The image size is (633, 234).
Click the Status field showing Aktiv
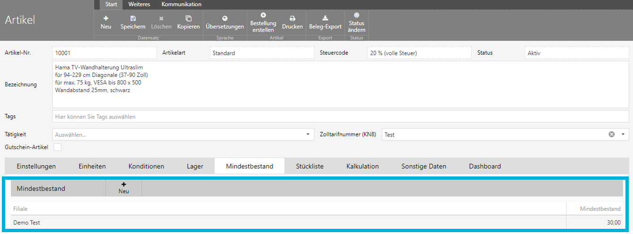click(x=577, y=53)
